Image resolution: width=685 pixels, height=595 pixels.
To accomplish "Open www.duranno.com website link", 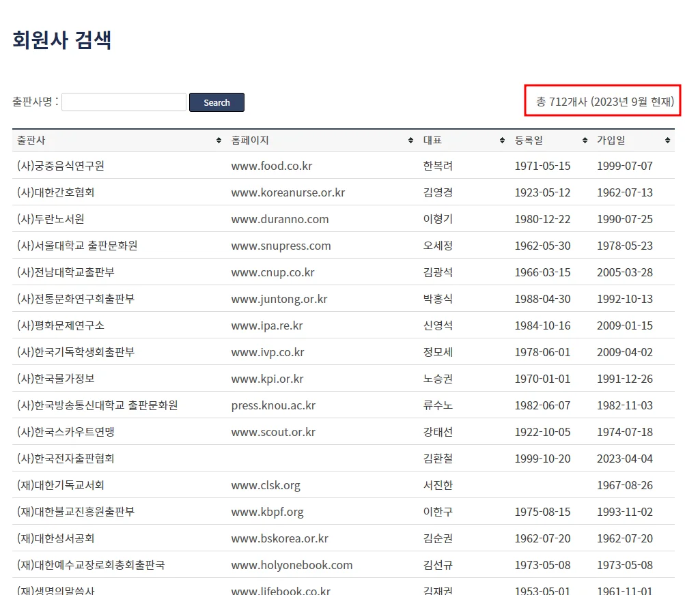I will click(279, 219).
